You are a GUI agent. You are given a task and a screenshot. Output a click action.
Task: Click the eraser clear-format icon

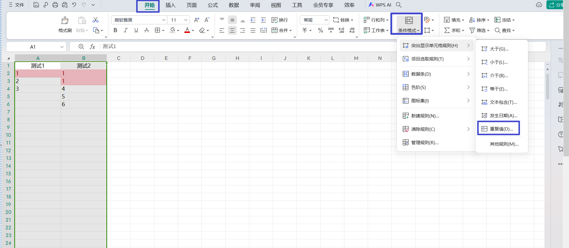202,30
